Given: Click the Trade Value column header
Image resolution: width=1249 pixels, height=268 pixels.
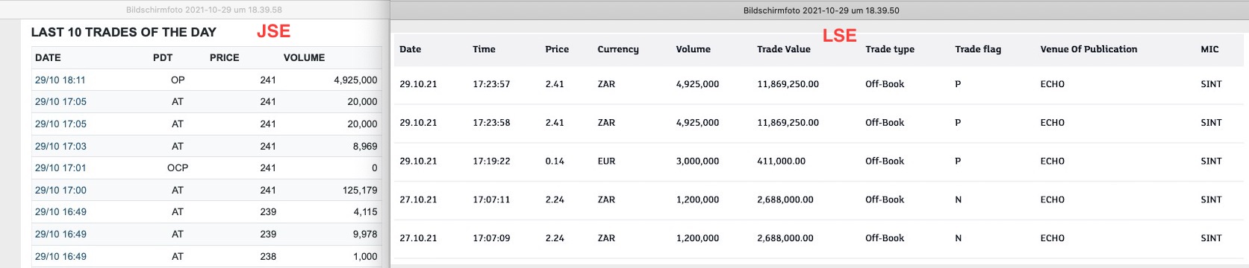Looking at the screenshot, I should 783,49.
